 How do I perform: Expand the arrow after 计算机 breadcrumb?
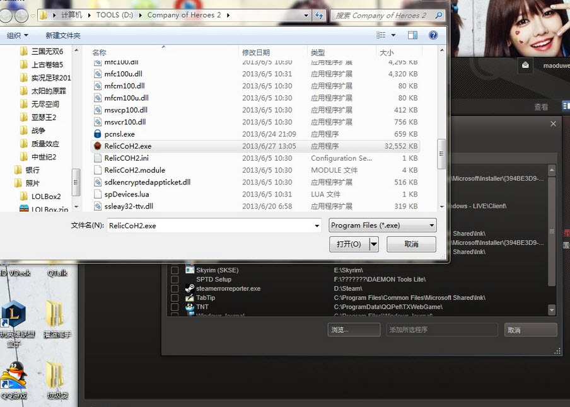(x=89, y=15)
